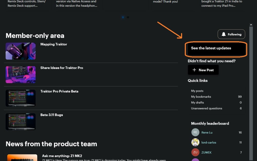Open Mapping Traktor category
This screenshot has height=161, width=257.
coord(54,44)
